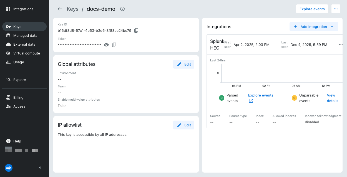Click the external link icon under Explore events
Screen dimensions: 347x177
[251, 101]
